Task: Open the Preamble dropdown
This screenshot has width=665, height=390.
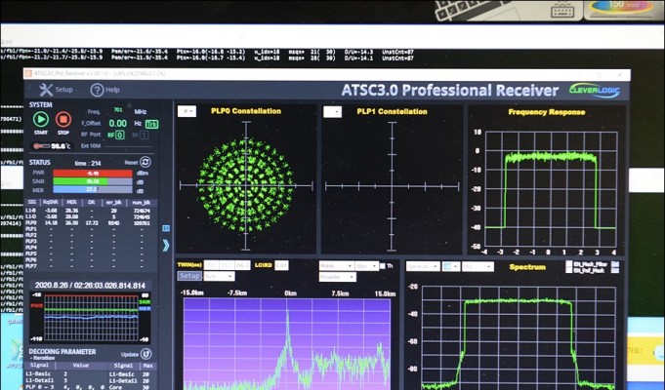Action: pyautogui.click(x=338, y=277)
